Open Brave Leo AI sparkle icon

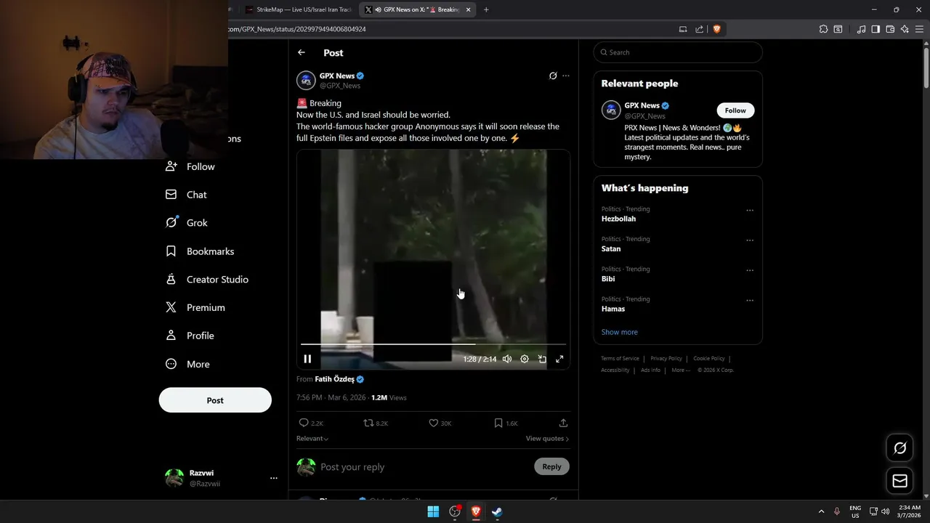[905, 29]
